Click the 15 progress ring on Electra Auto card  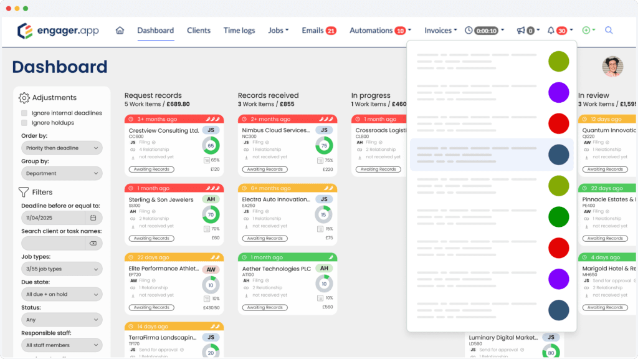coord(324,214)
